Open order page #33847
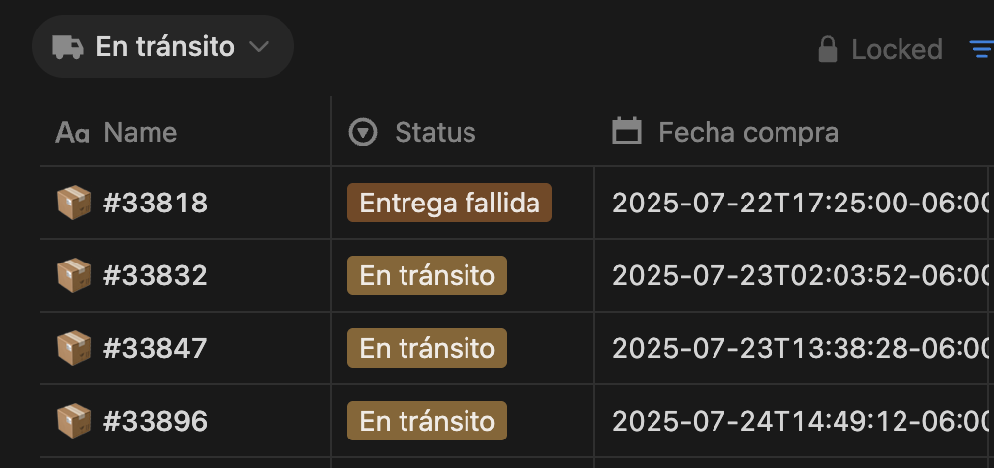Viewport: 994px width, 468px height. pos(155,349)
